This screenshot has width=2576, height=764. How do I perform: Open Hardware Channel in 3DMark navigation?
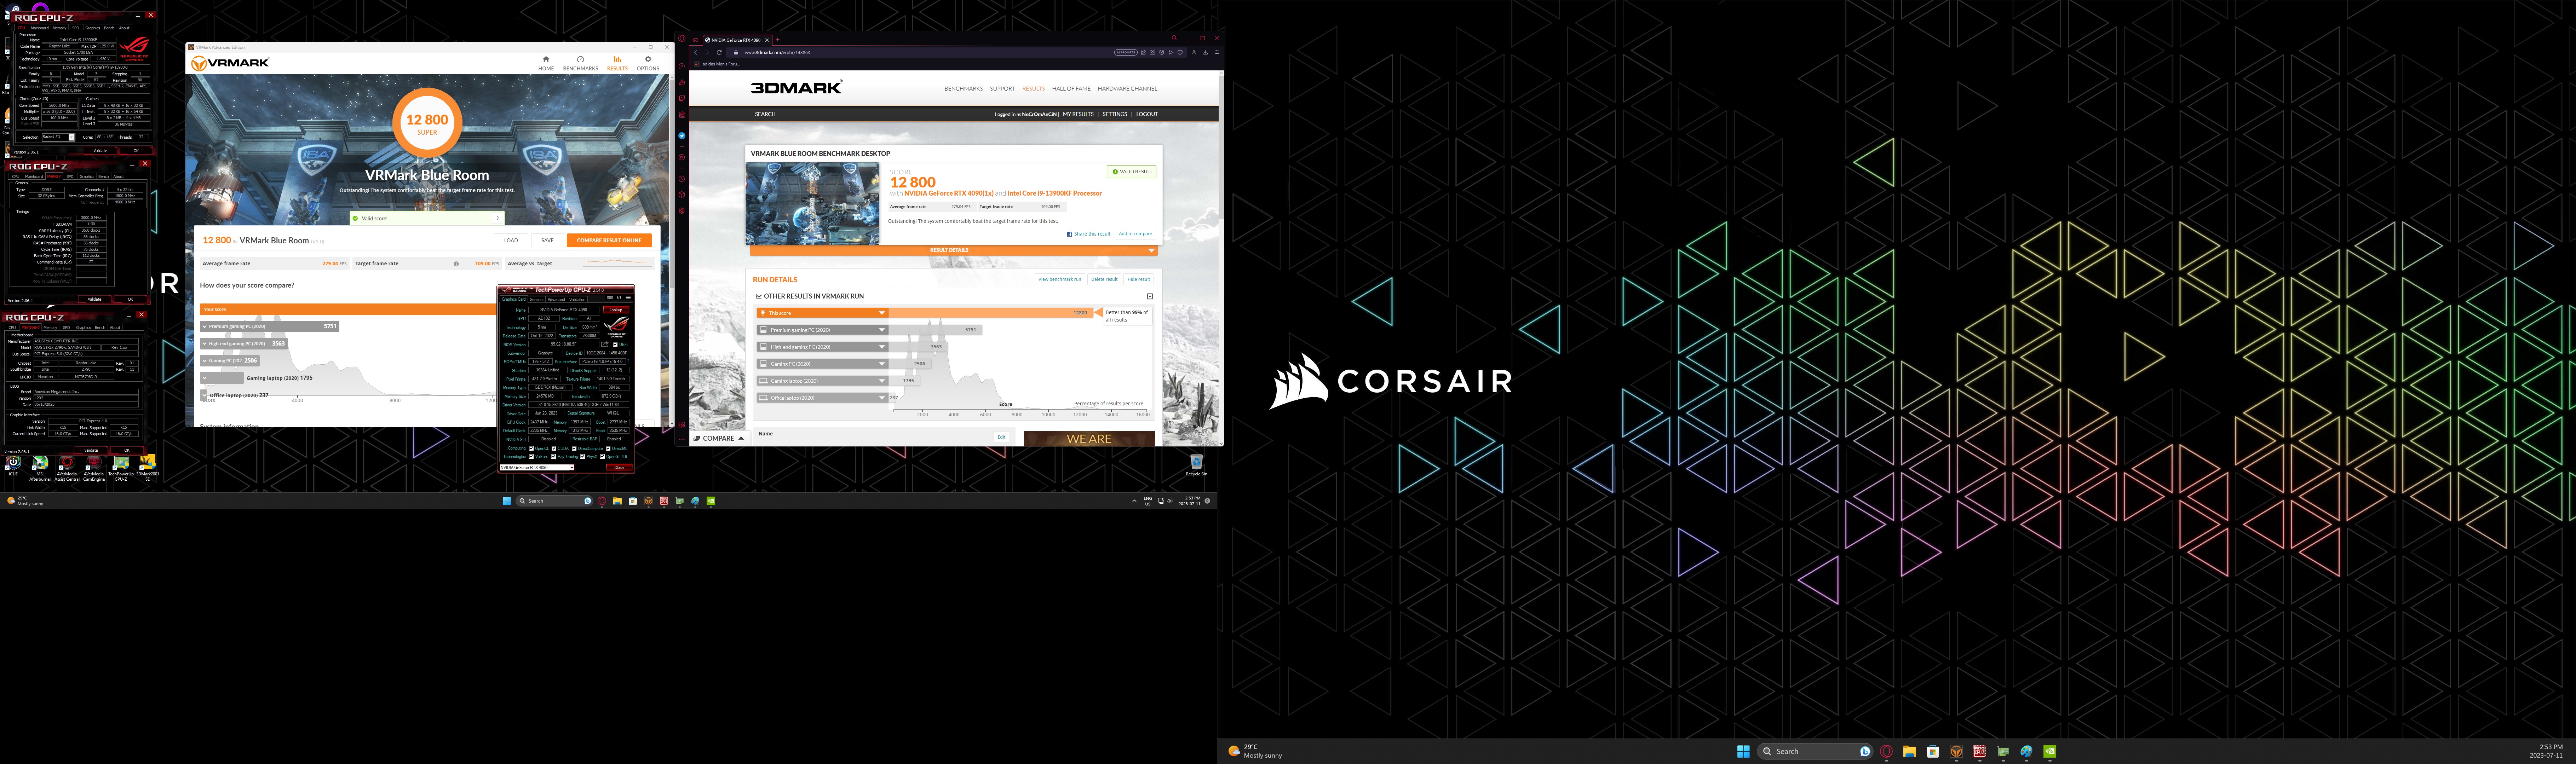1128,89
